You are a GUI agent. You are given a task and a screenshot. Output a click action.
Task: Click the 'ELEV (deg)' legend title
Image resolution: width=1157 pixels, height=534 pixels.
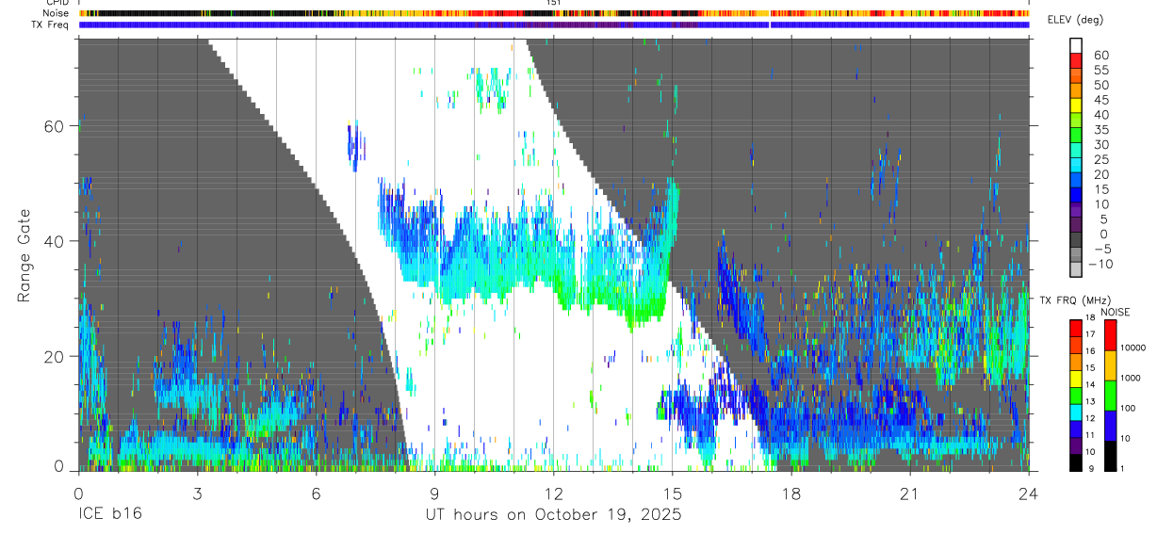[1075, 20]
